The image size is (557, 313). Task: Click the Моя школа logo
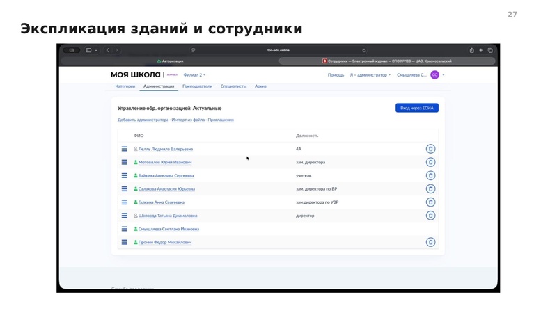[x=135, y=74]
